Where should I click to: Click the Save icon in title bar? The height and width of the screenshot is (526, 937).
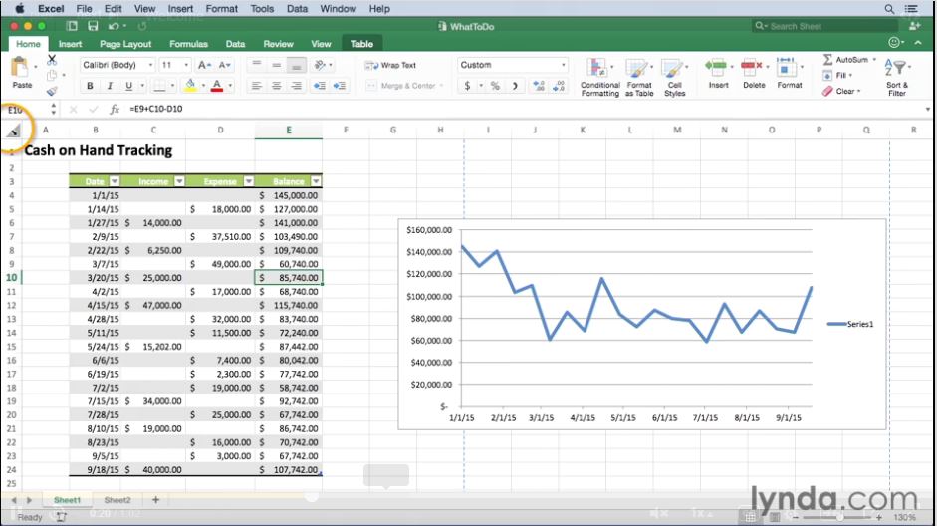pyautogui.click(x=93, y=26)
